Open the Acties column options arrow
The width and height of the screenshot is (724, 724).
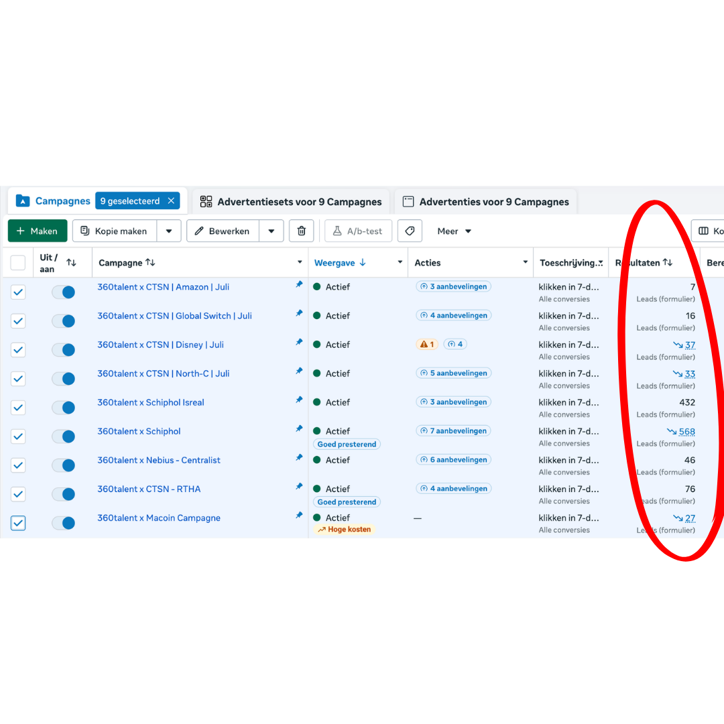click(525, 262)
